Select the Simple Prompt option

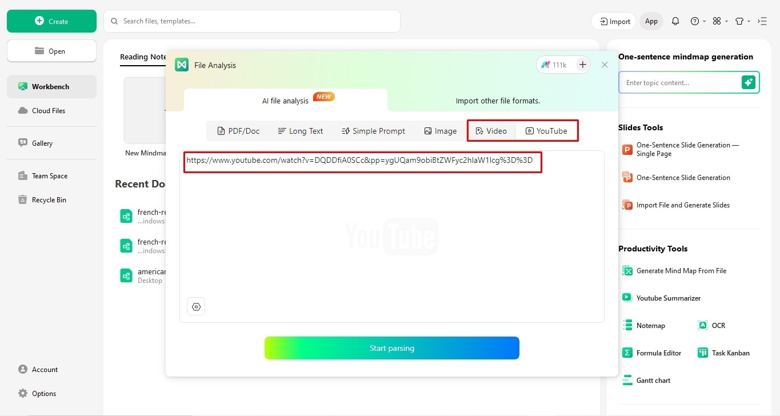373,131
